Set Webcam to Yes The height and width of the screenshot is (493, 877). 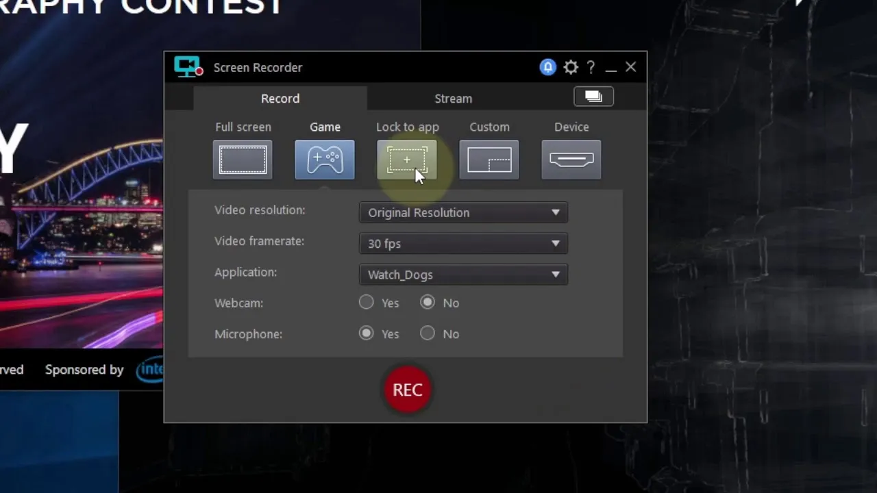point(367,302)
